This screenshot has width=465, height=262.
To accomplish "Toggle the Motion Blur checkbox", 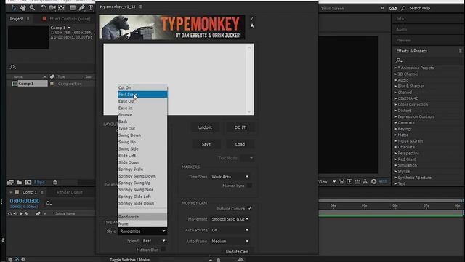I will (163, 250).
